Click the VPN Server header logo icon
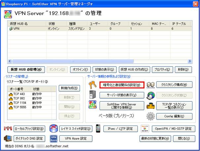 point(8,14)
